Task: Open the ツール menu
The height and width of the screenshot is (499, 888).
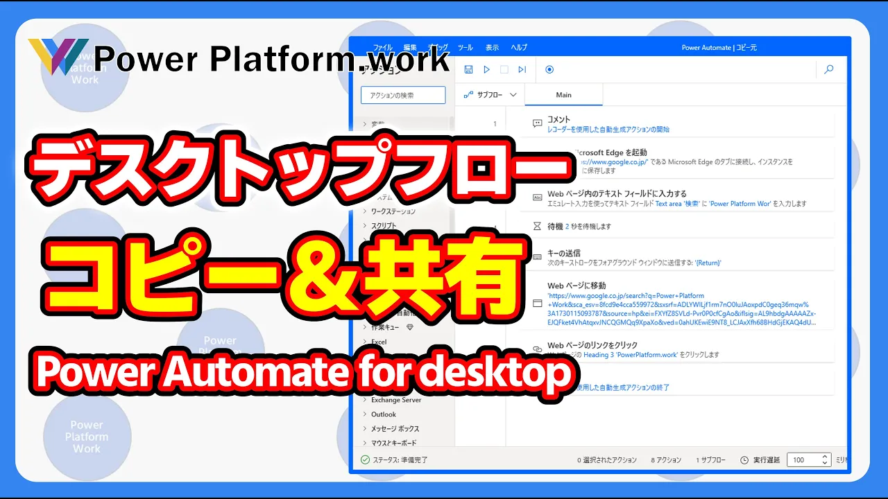Action: [465, 47]
